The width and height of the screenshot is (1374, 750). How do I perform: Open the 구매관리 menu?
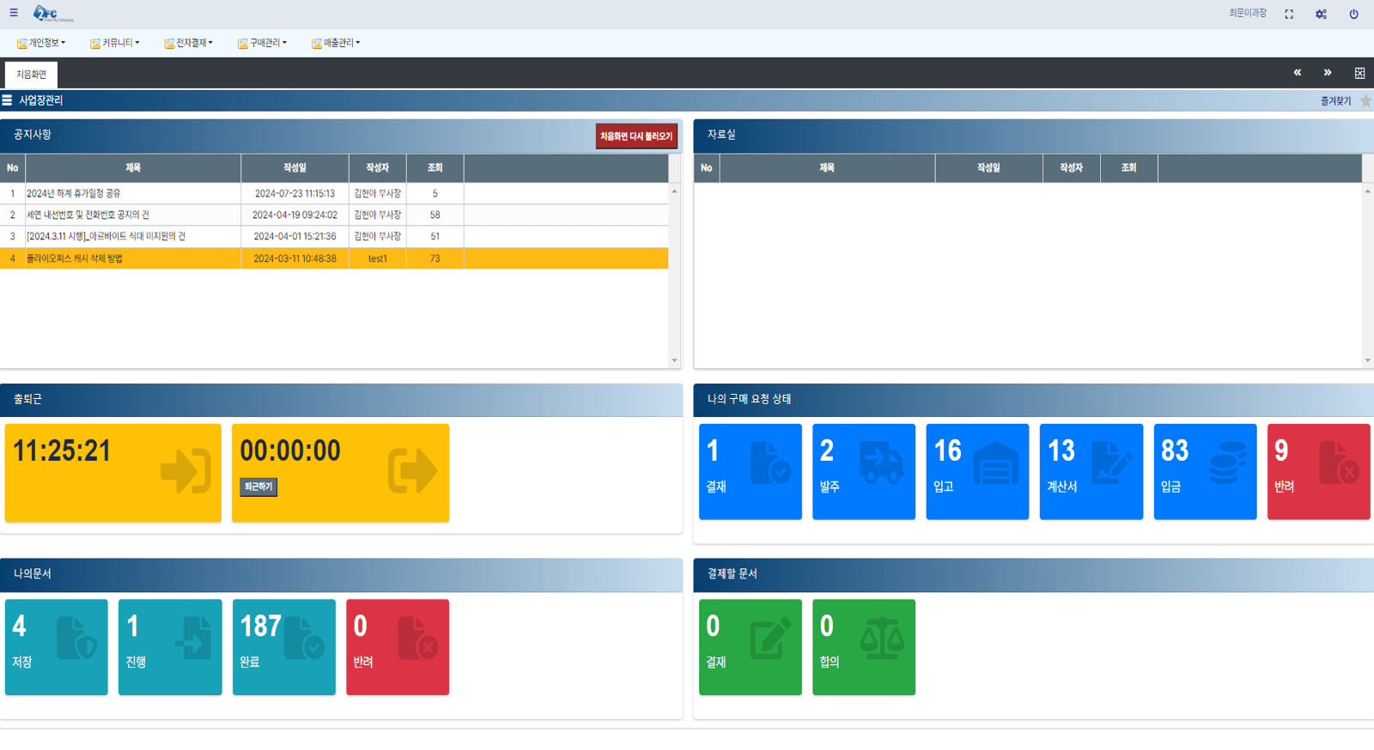[x=263, y=43]
